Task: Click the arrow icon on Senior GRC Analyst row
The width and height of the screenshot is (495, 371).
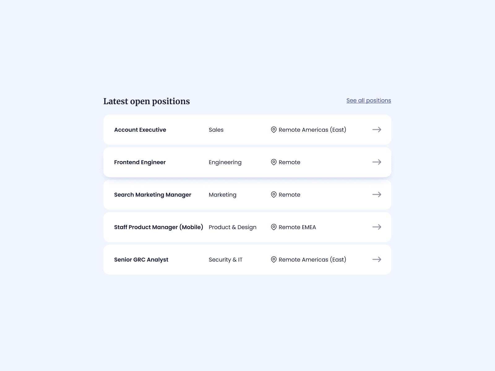Action: coord(377,259)
